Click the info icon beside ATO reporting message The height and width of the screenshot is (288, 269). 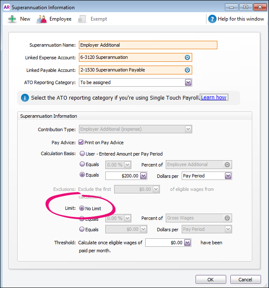coord(25,98)
